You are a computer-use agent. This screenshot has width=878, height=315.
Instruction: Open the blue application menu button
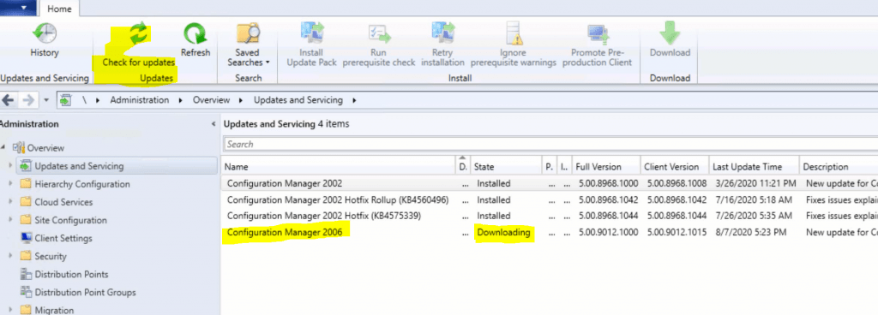19,8
